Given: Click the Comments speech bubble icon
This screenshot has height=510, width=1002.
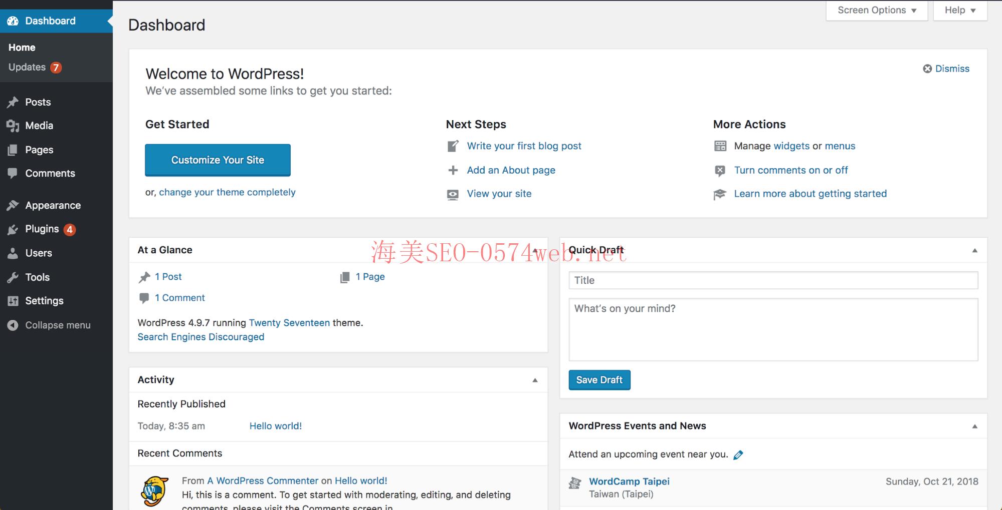Looking at the screenshot, I should tap(14, 173).
